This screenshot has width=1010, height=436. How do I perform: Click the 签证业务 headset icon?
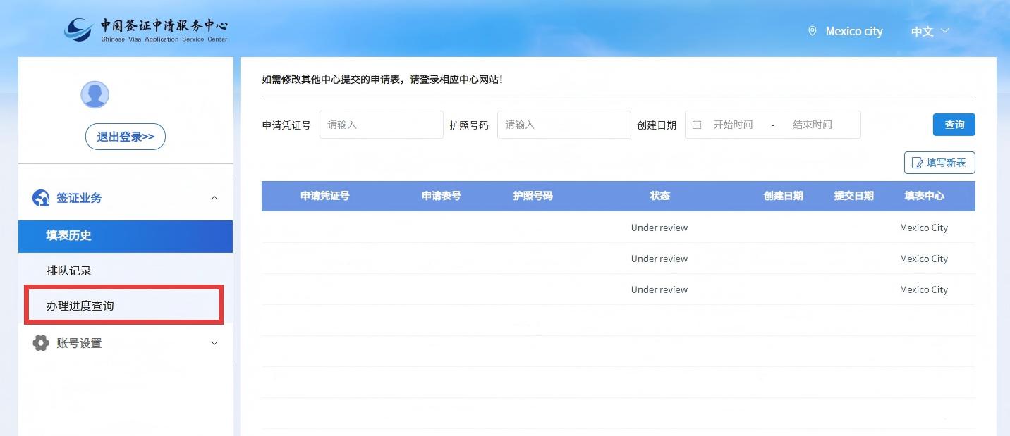point(41,198)
